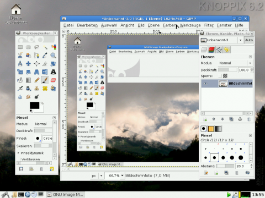
Task: Switch to the Channels tab in the dock
Action: (x=211, y=50)
